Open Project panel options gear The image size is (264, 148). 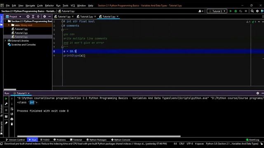[x=45, y=16]
